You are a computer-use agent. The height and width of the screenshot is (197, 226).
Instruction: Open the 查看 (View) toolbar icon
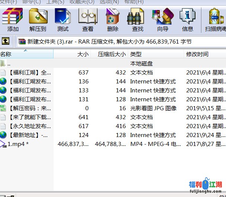[88, 20]
